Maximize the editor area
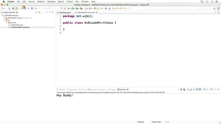The image size is (221, 124). 218,12
